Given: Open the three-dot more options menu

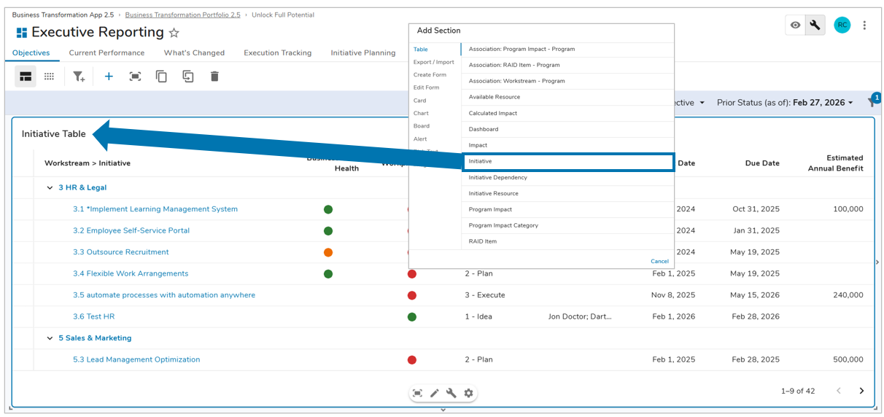Looking at the screenshot, I should (864, 25).
